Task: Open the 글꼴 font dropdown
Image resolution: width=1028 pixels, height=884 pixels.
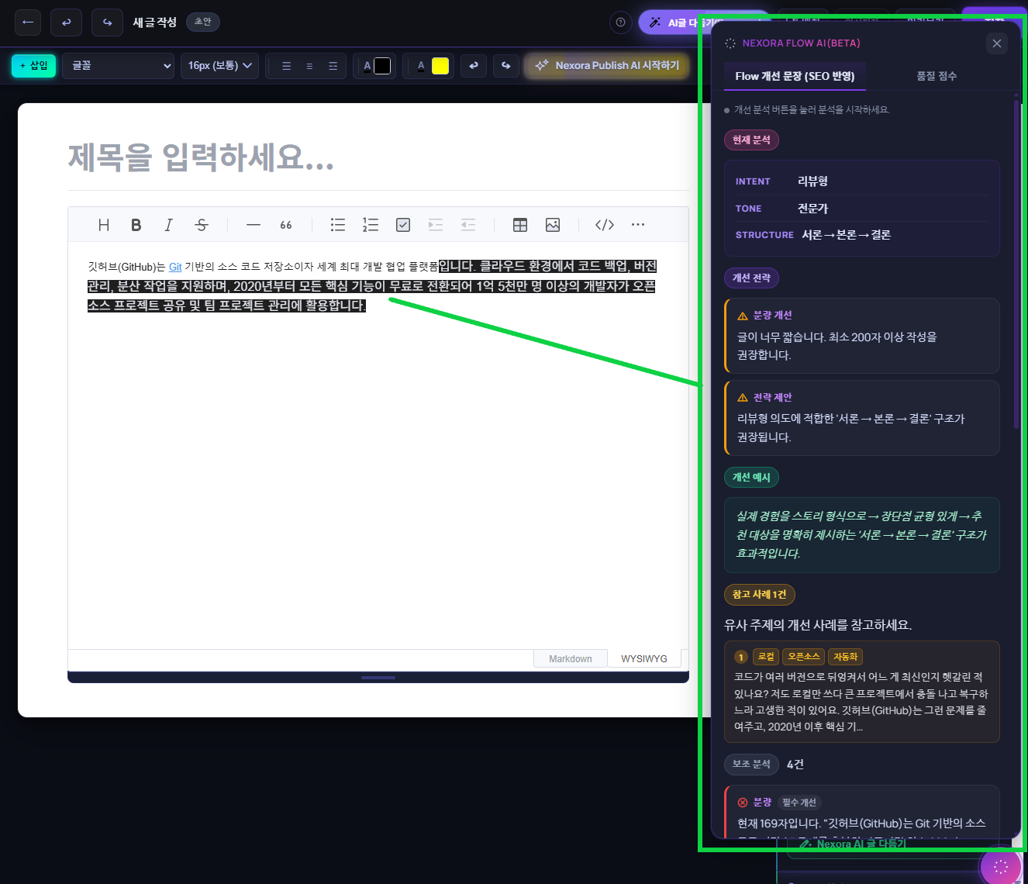Action: [119, 66]
